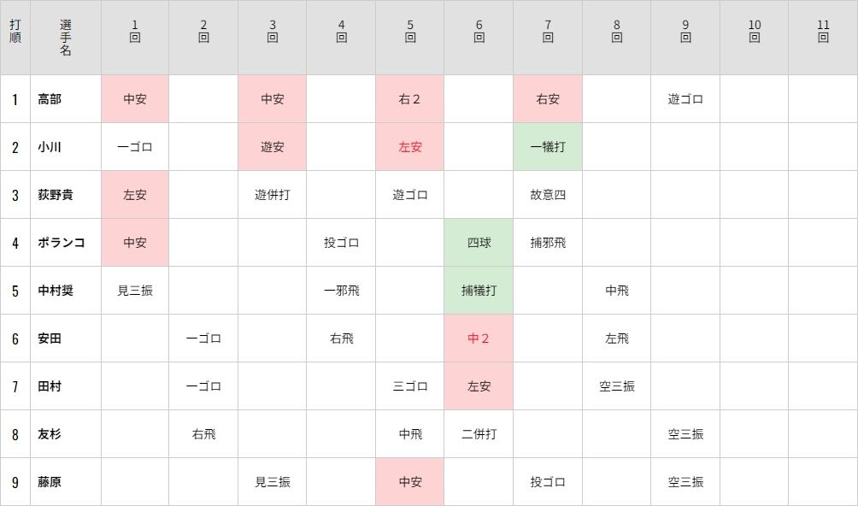Click player name ポランコ

[62, 243]
